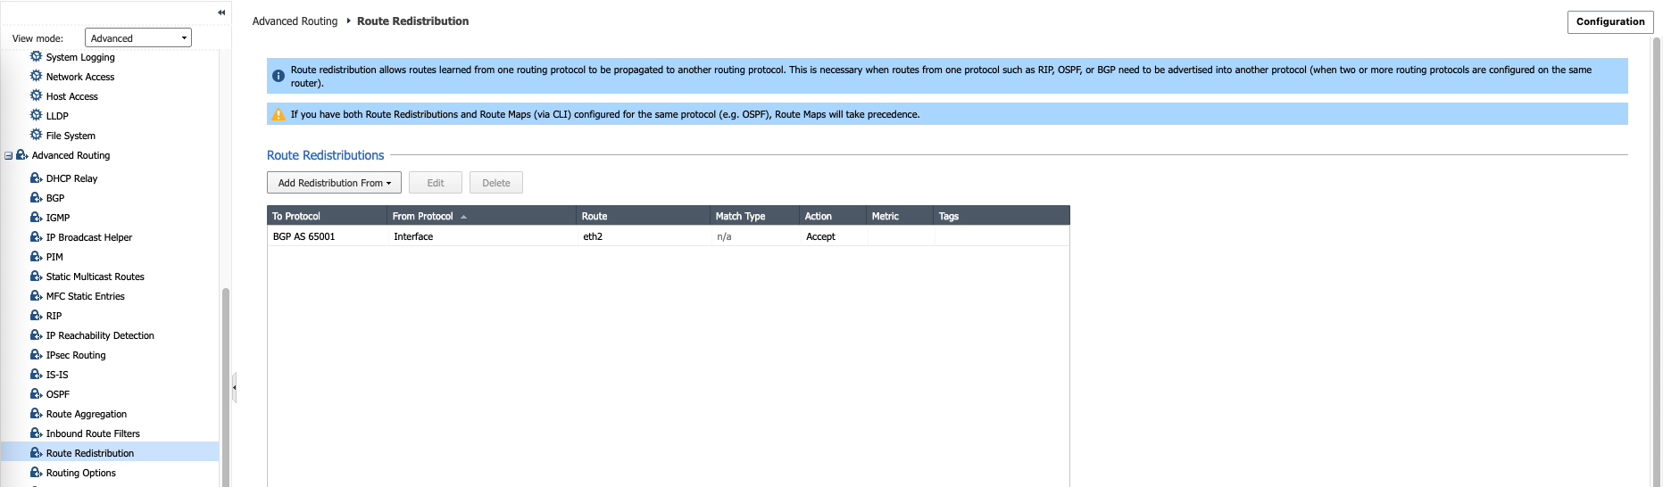Click the Delete button
The width and height of the screenshot is (1663, 487).
(496, 183)
